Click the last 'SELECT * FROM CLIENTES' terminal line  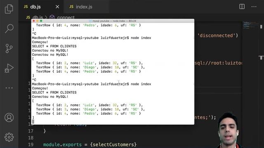[54, 92]
